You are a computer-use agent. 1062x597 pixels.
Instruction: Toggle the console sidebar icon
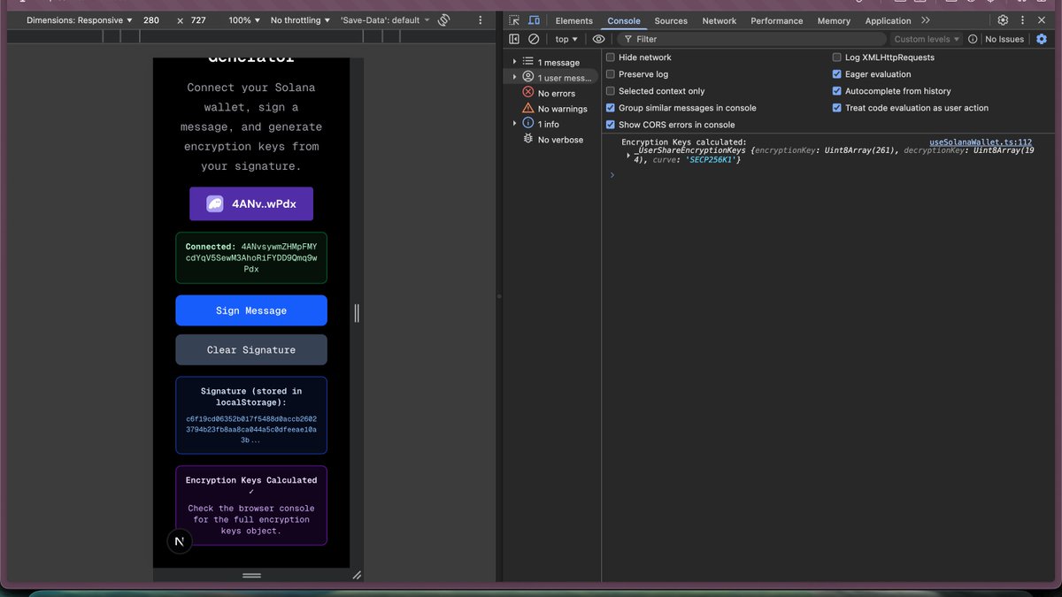point(514,39)
